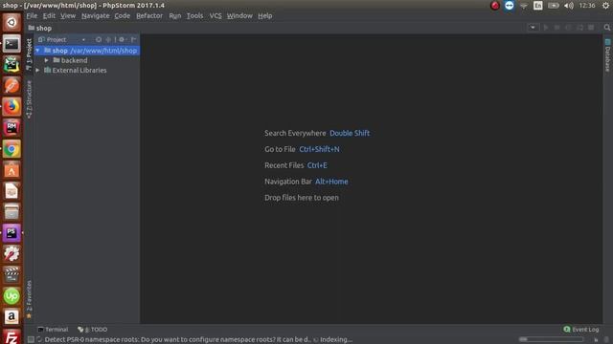Open the Refactor menu
This screenshot has height=344, width=613.
click(x=149, y=16)
